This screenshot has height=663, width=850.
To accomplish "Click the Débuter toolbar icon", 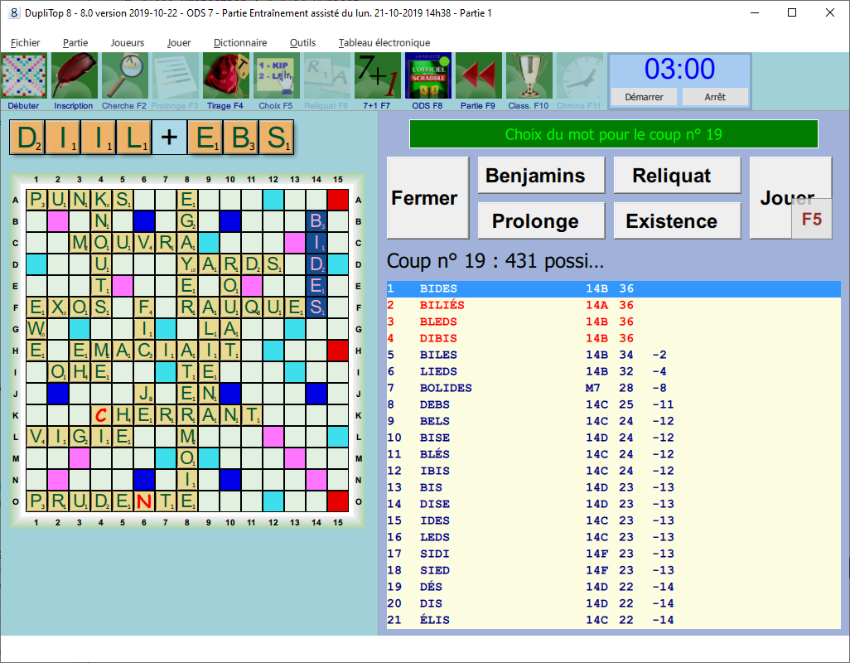I will click(x=24, y=77).
